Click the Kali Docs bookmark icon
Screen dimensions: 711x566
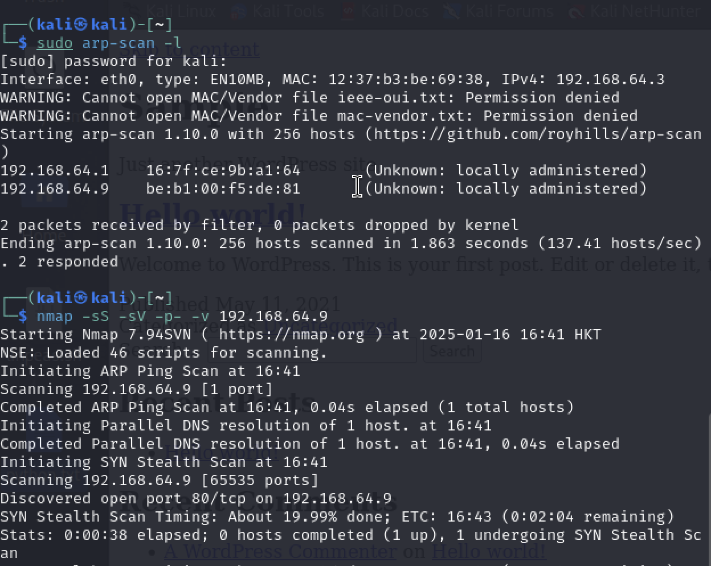click(347, 10)
